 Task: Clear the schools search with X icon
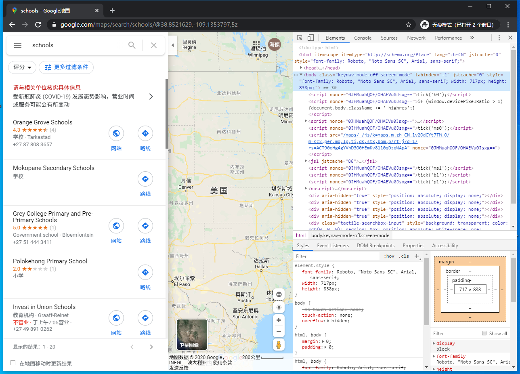154,45
